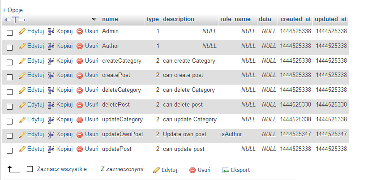Expand the '+ Opcje' options section
The height and width of the screenshot is (180, 385).
pyautogui.click(x=13, y=10)
